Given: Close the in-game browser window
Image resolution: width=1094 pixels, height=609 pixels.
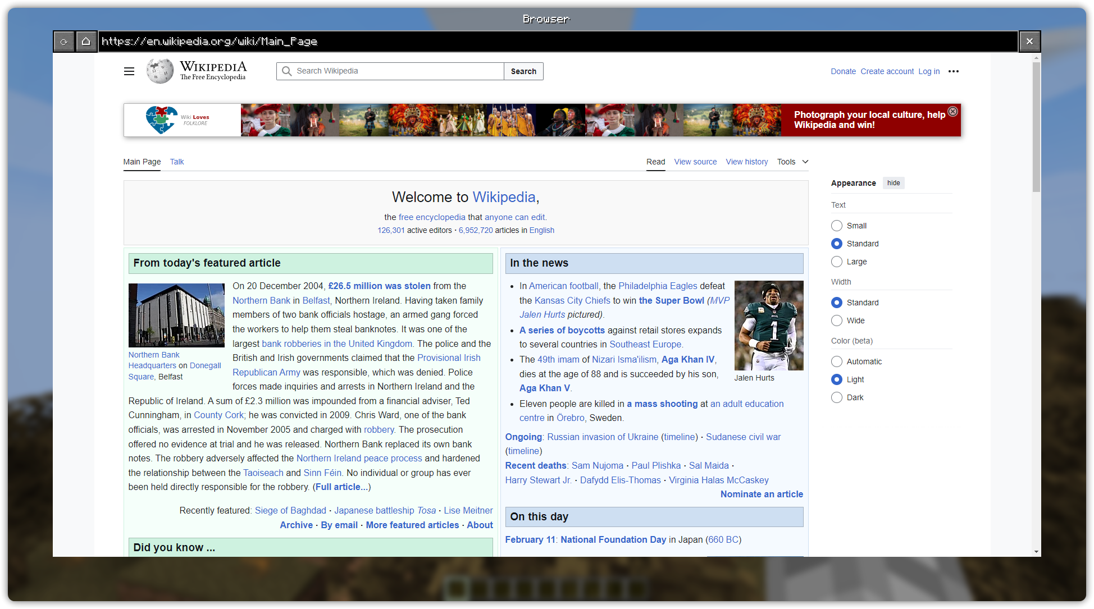Looking at the screenshot, I should [x=1029, y=42].
